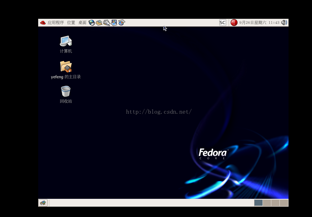Image resolution: width=312 pixels, height=217 pixels.
Task: Launch the word processor document icon
Action: click(106, 23)
